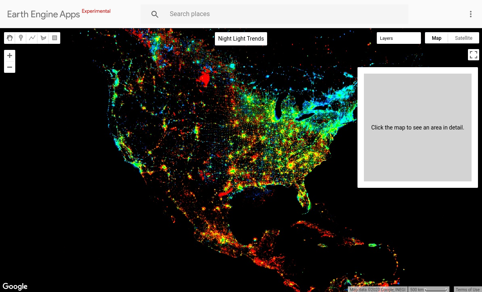Screen dimensions: 482x292
Task: Switch to Map view
Action: tap(436, 37)
